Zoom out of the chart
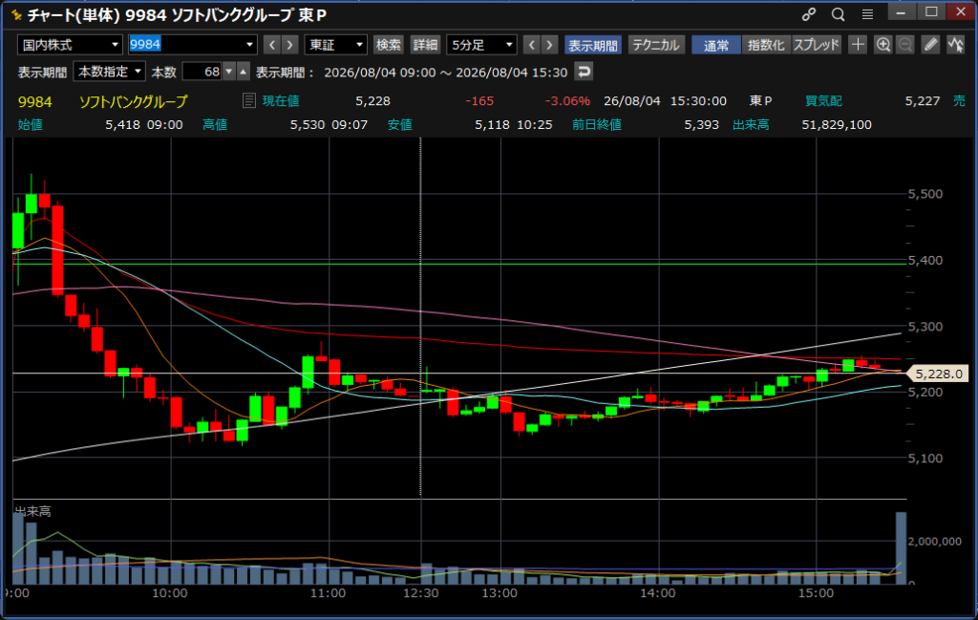Viewport: 978px width, 620px height. [905, 44]
